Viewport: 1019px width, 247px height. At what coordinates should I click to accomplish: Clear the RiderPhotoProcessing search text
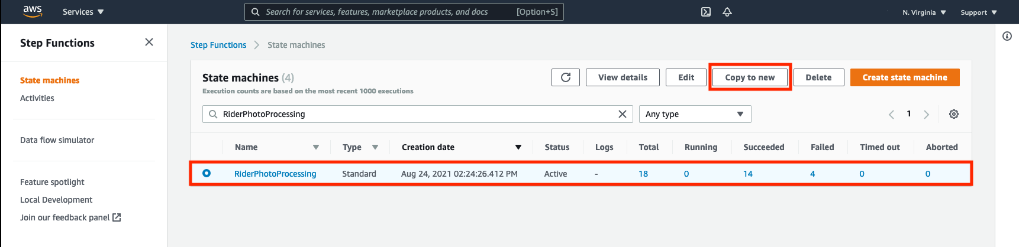pos(623,114)
